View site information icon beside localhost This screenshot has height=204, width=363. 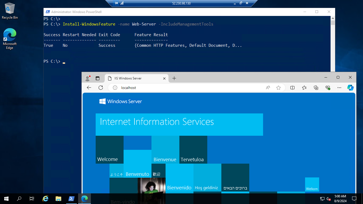115,88
